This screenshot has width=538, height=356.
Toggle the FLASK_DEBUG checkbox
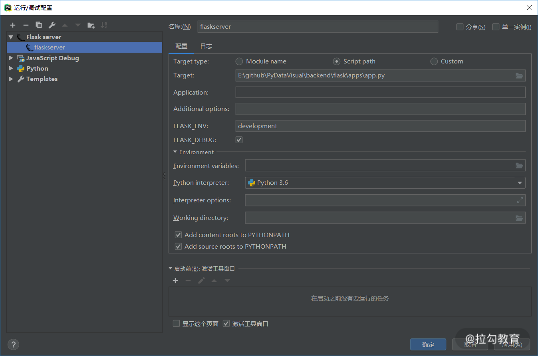tap(239, 140)
